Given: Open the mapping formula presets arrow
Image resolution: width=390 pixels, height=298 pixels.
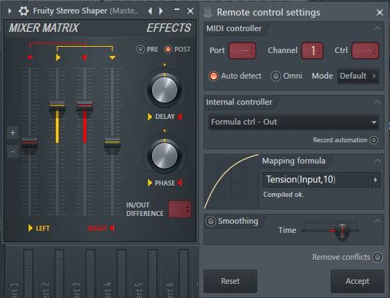Looking at the screenshot, I should coord(375,180).
